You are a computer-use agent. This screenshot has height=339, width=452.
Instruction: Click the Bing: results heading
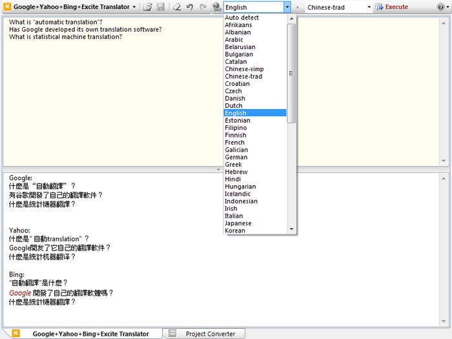point(17,274)
